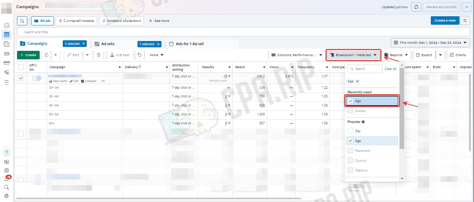Open the Notifications bell with 28 badge

(x=6, y=179)
